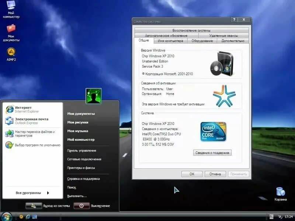Open Выбор программ по умолчанию
Screen dimensions: 295x221
click(33, 145)
